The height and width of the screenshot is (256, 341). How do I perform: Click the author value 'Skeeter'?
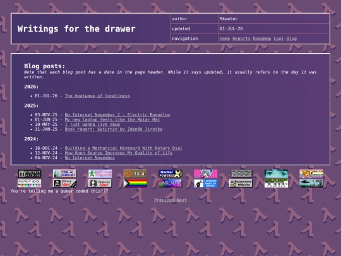(x=229, y=19)
